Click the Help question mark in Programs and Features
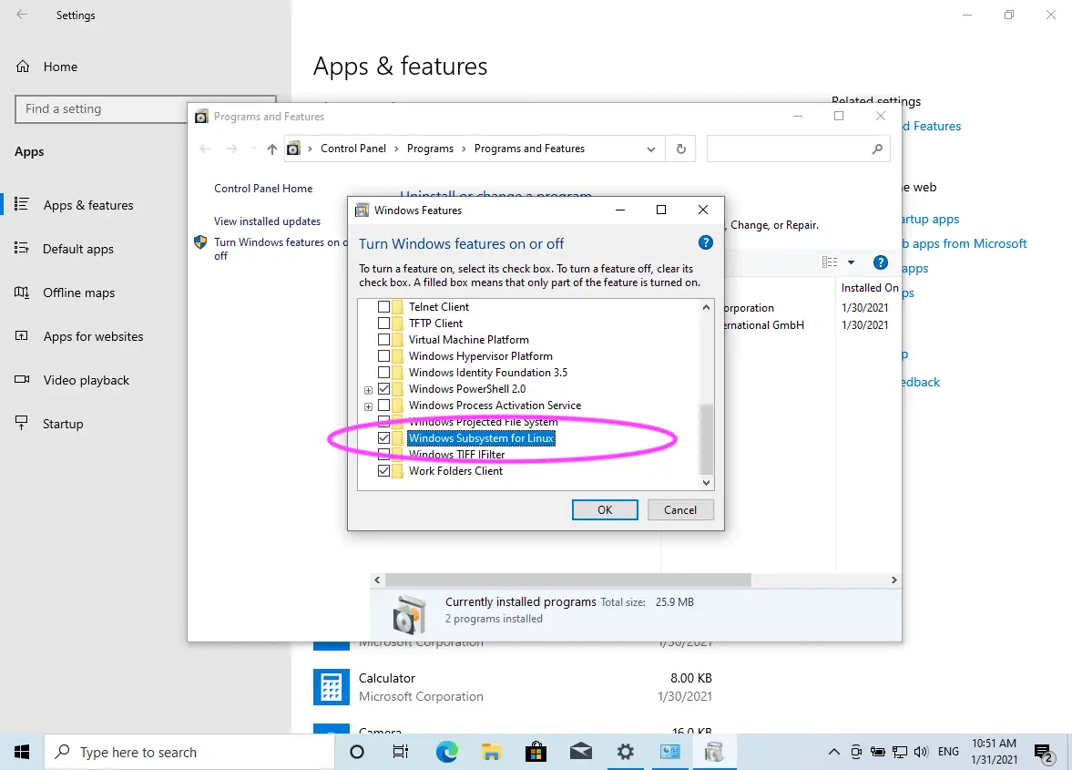The image size is (1072, 770). 880,262
